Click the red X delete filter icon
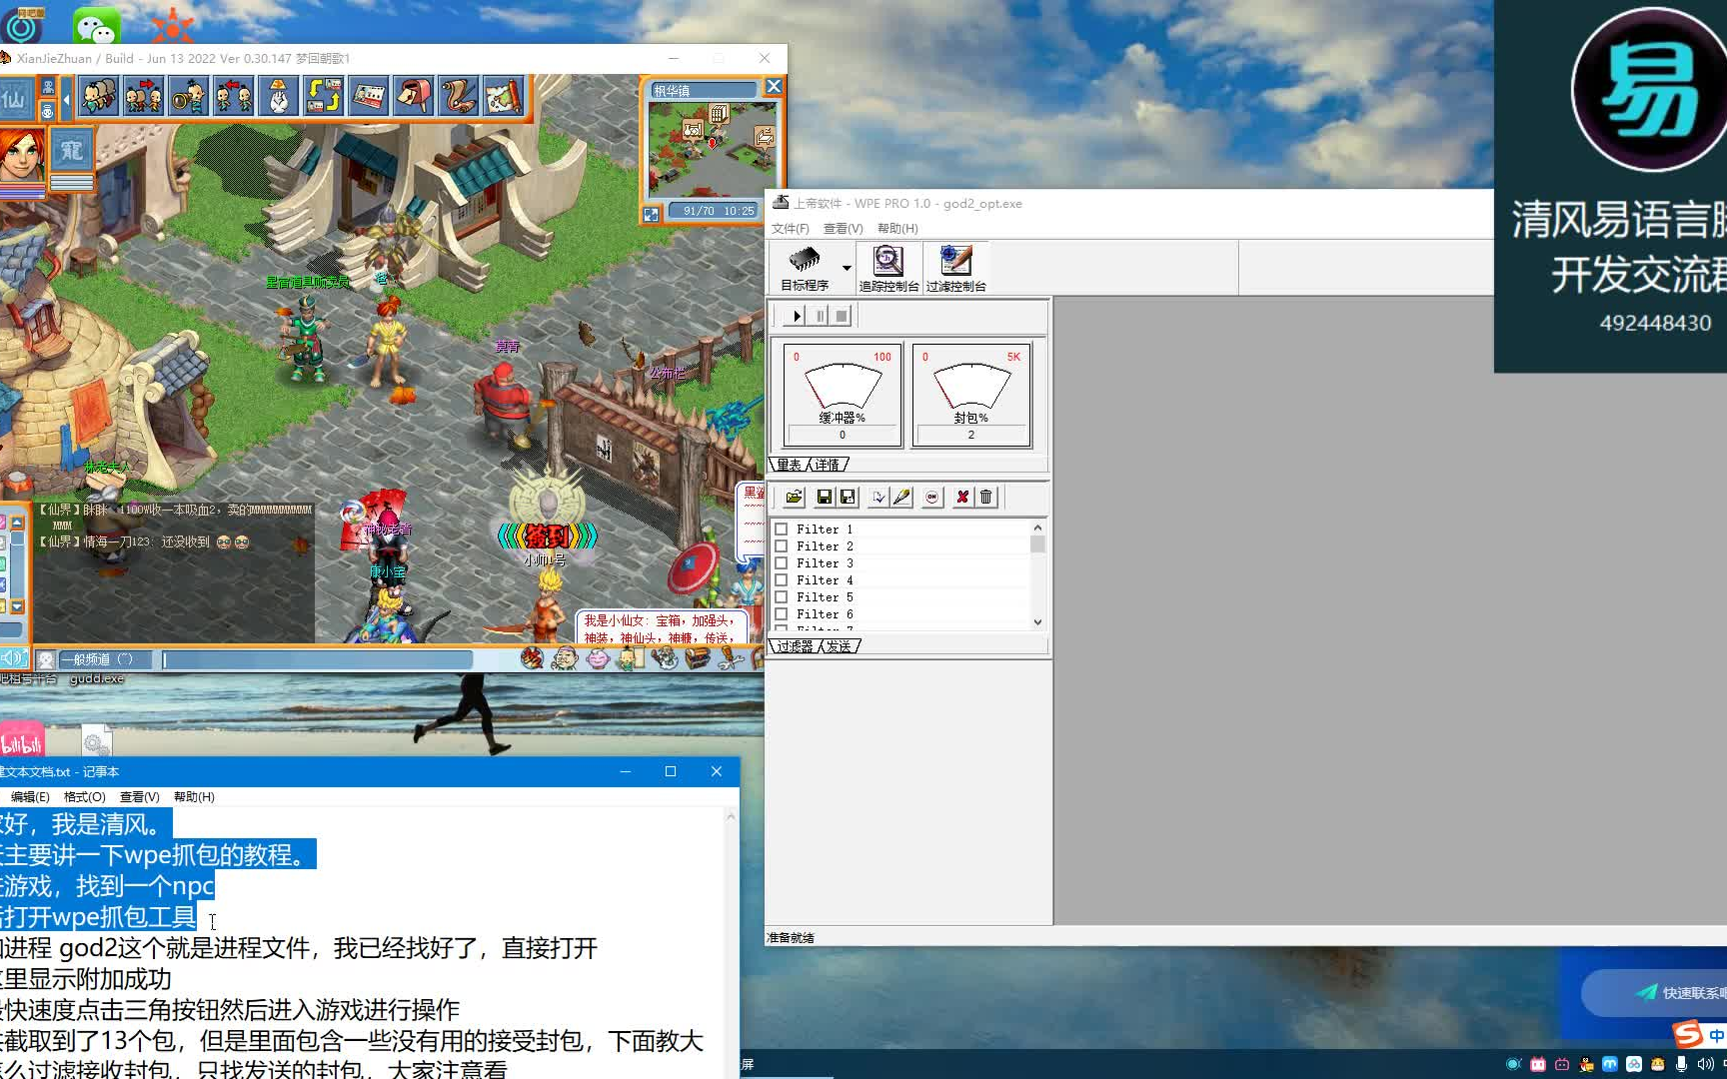This screenshot has width=1727, height=1079. coord(962,497)
